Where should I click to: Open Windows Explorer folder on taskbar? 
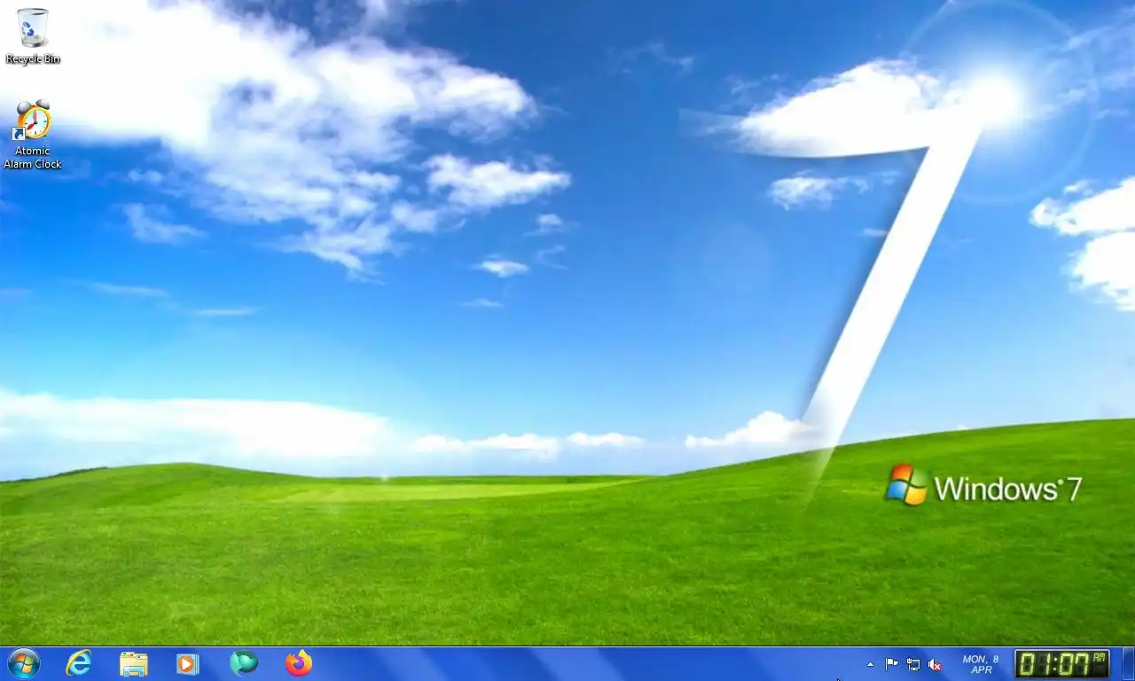click(x=134, y=663)
